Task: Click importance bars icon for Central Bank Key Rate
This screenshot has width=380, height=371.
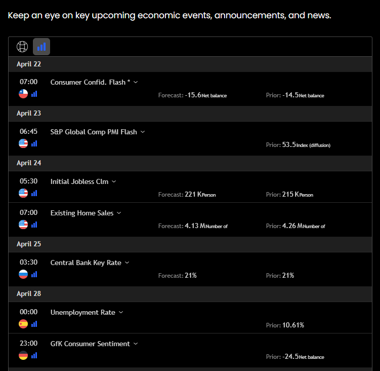Action: (x=34, y=274)
